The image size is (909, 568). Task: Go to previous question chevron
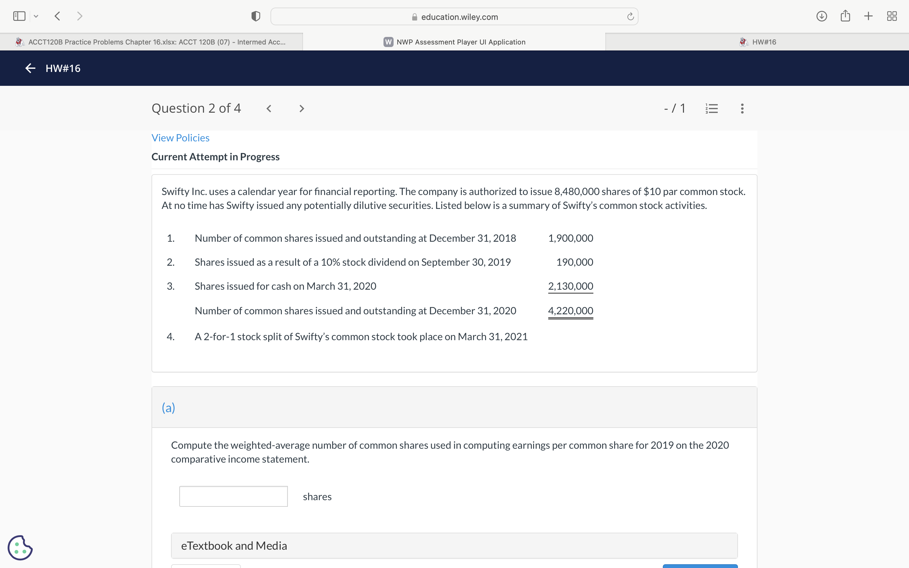[269, 109]
